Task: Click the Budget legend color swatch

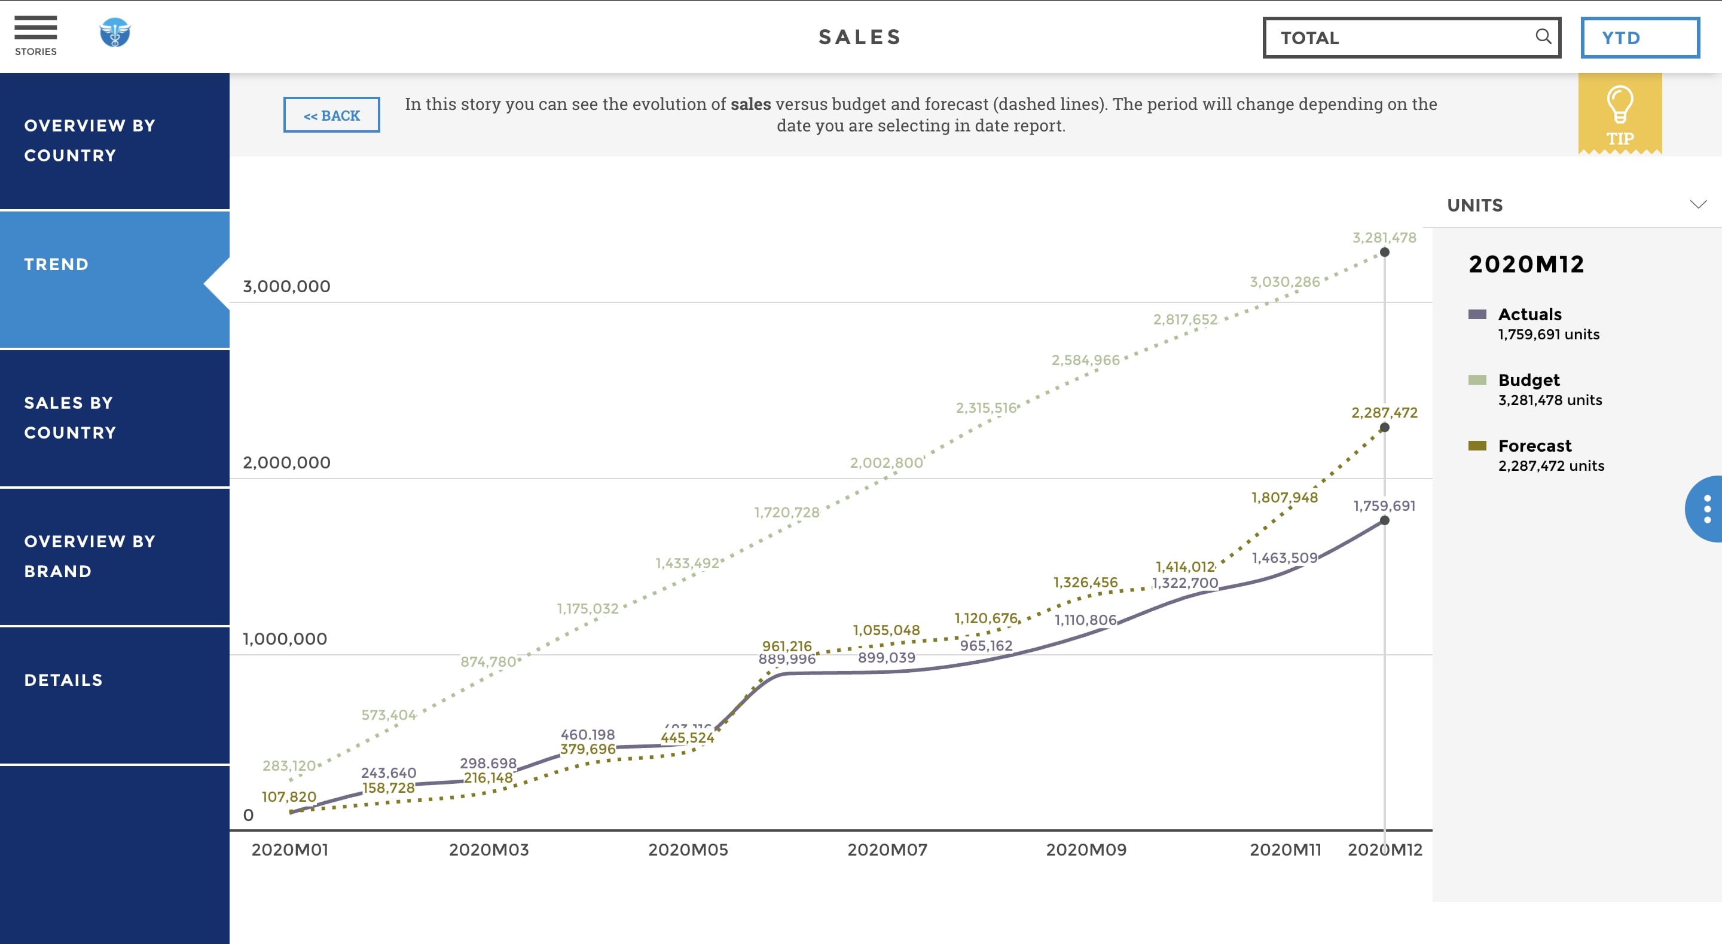Action: (x=1477, y=380)
